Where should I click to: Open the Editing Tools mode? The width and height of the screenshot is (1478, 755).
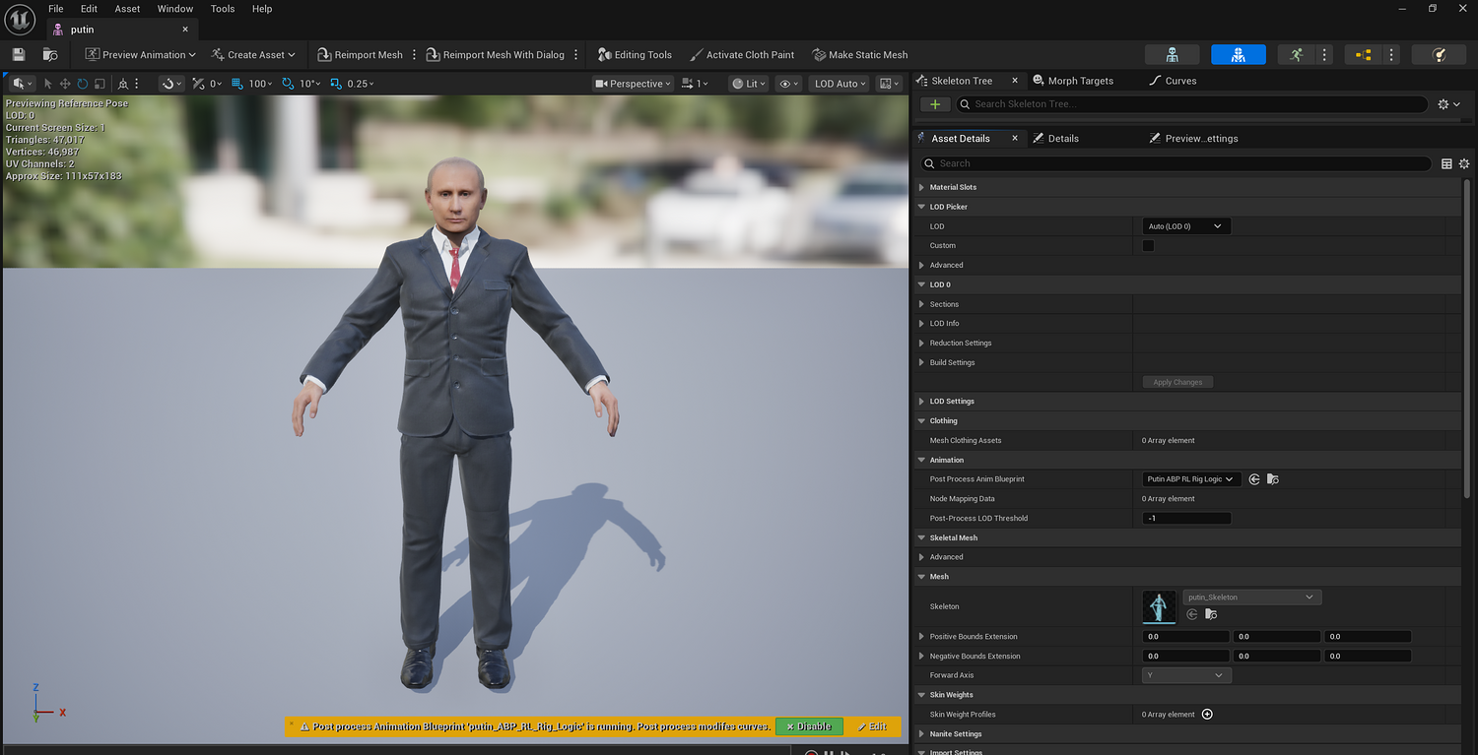(635, 55)
